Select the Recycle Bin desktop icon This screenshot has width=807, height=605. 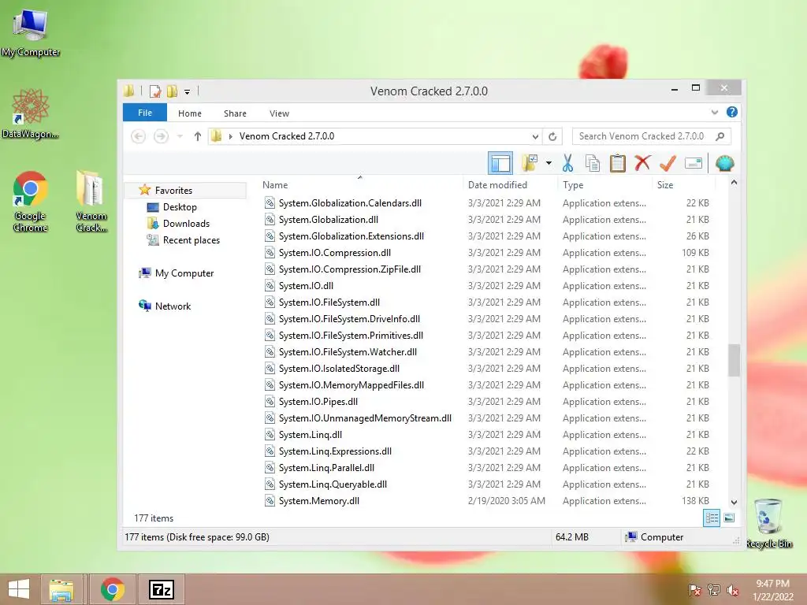[768, 523]
